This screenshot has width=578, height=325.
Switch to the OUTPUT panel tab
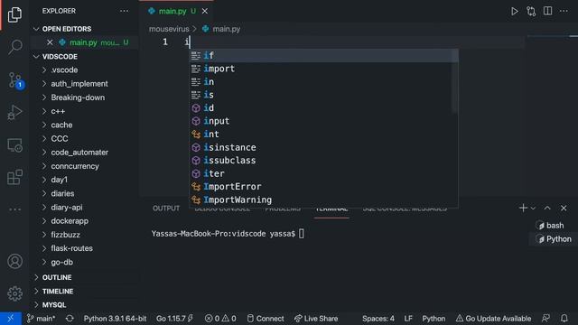(x=166, y=209)
